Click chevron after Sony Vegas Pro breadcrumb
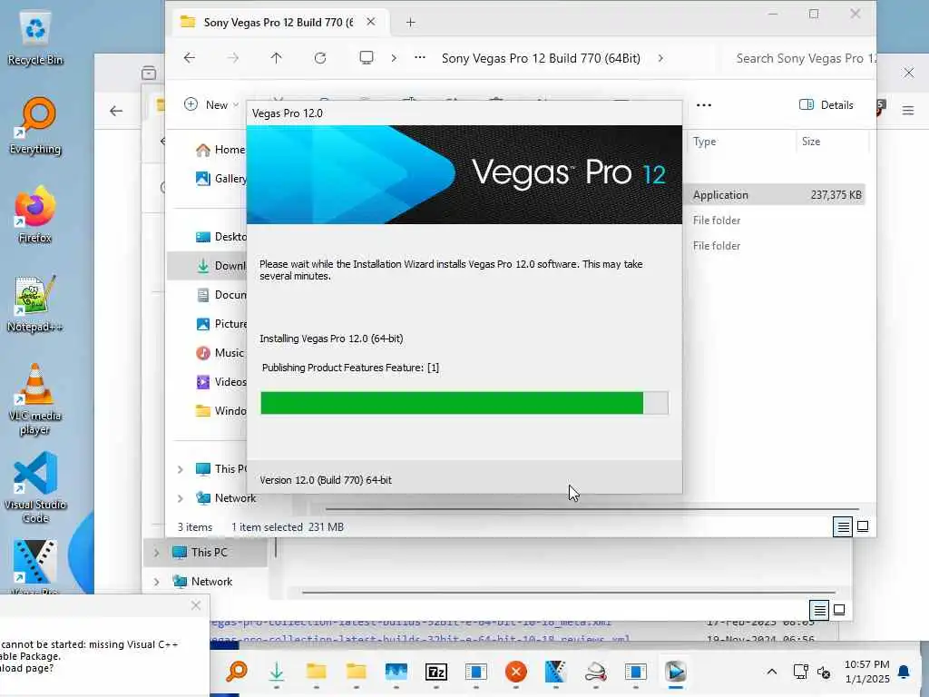The width and height of the screenshot is (929, 697). [x=660, y=58]
